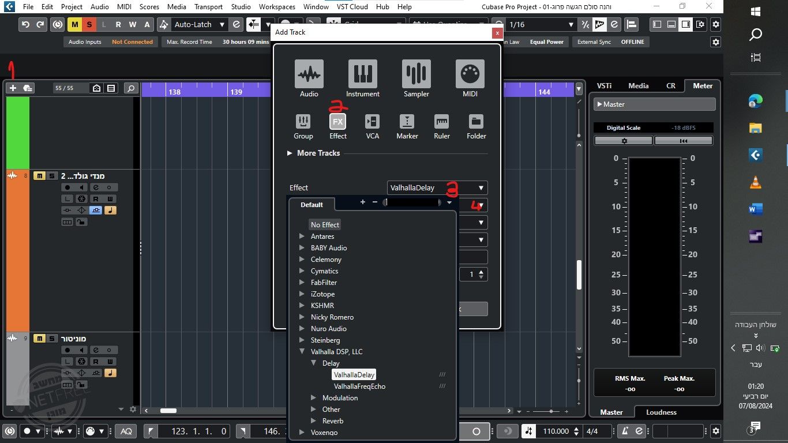This screenshot has width=788, height=443.
Task: Select the Marker track type icon
Action: [407, 121]
